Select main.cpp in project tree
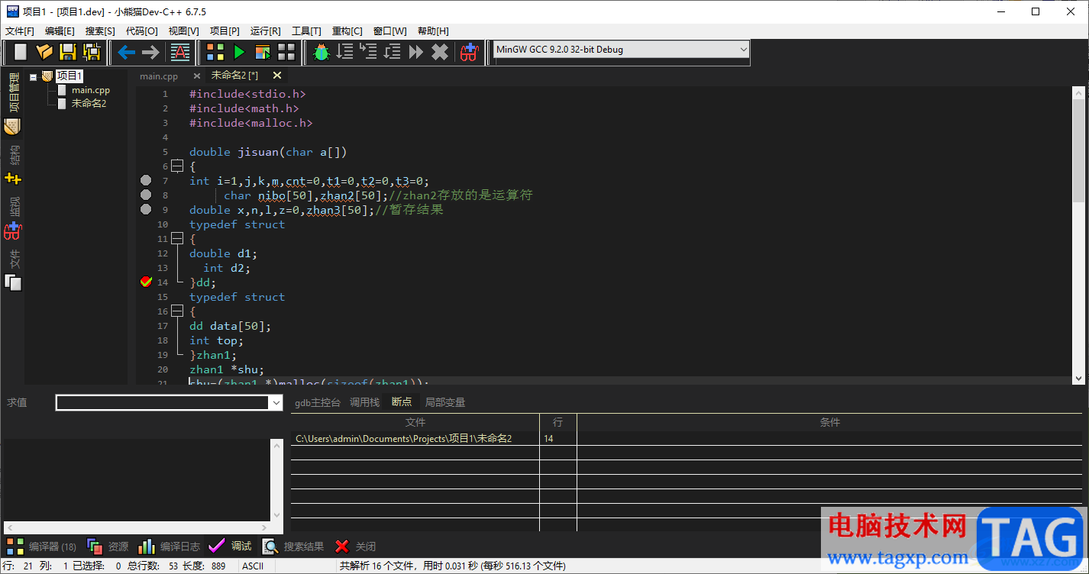The width and height of the screenshot is (1089, 574). [x=91, y=90]
